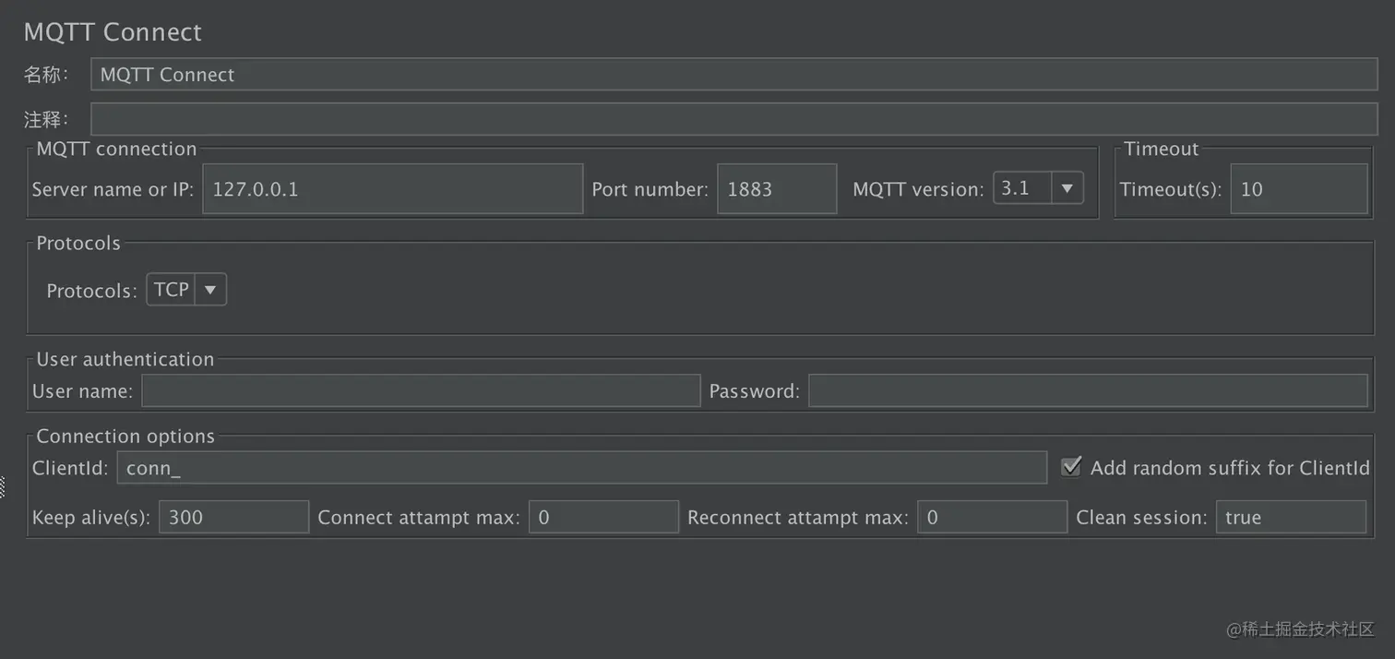This screenshot has height=659, width=1395.
Task: Click the Reconnect attempt max input
Action: [992, 517]
